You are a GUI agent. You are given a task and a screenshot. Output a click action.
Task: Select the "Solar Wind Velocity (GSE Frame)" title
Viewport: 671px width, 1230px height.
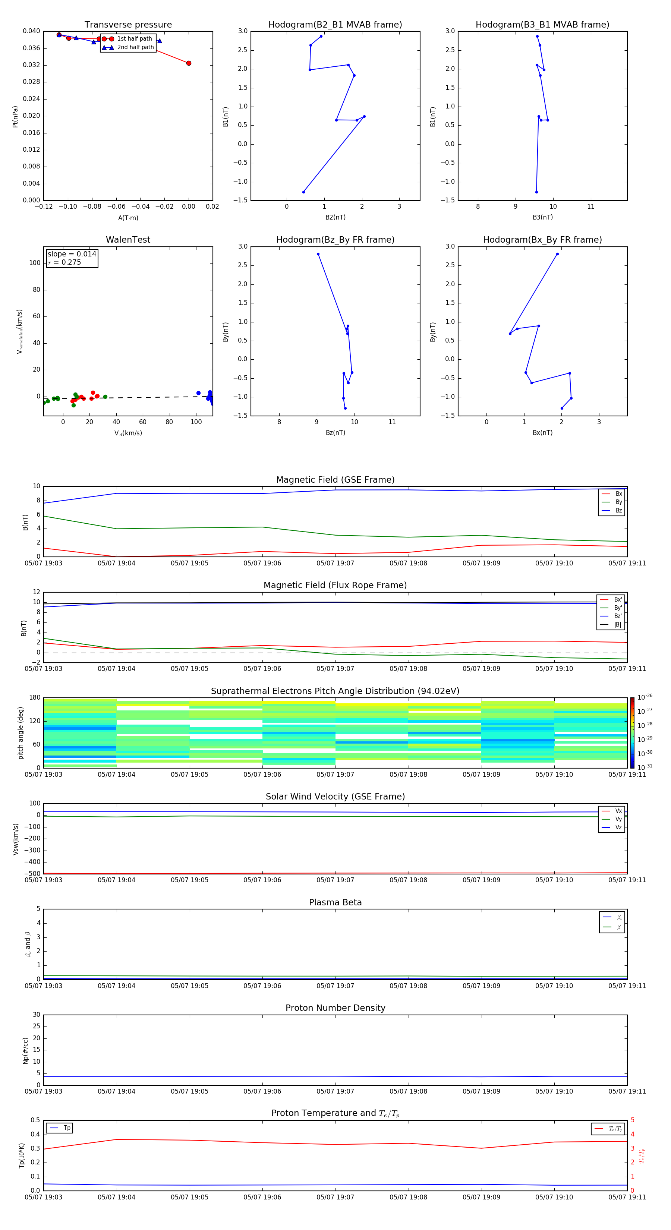click(335, 797)
